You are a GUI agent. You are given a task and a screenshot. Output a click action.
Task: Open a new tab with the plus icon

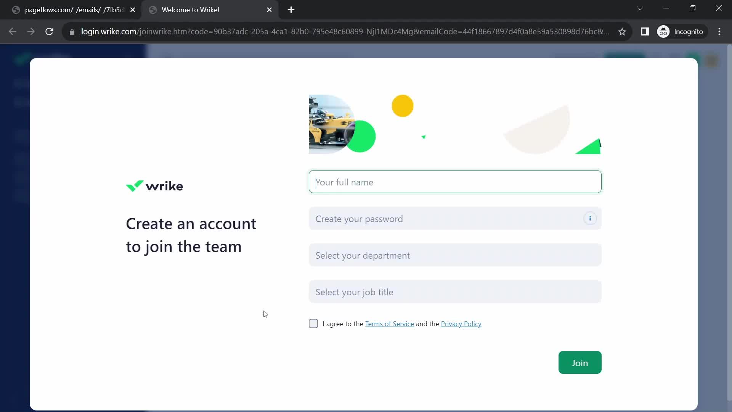291,10
